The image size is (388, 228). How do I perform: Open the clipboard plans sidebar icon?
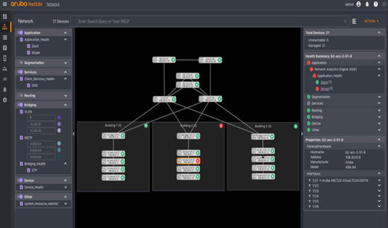coord(5,48)
